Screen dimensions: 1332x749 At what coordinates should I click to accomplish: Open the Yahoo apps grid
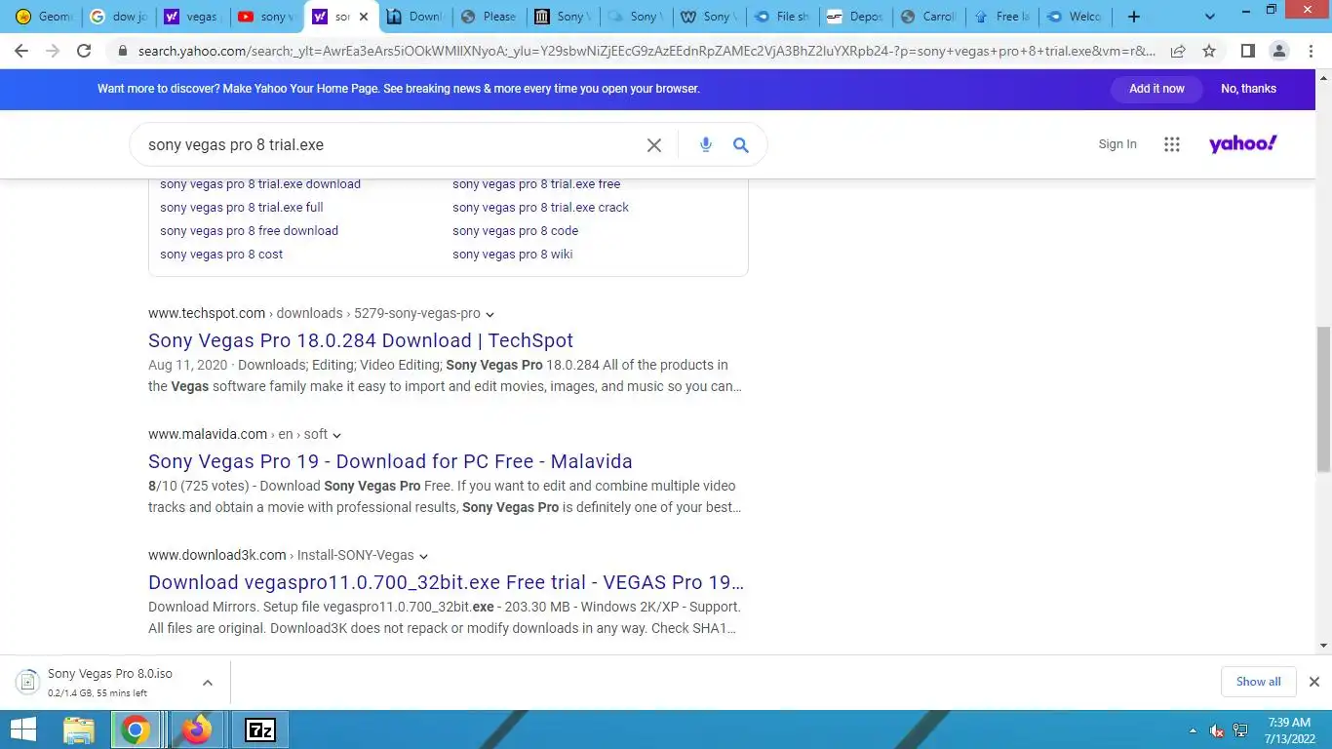point(1172,144)
